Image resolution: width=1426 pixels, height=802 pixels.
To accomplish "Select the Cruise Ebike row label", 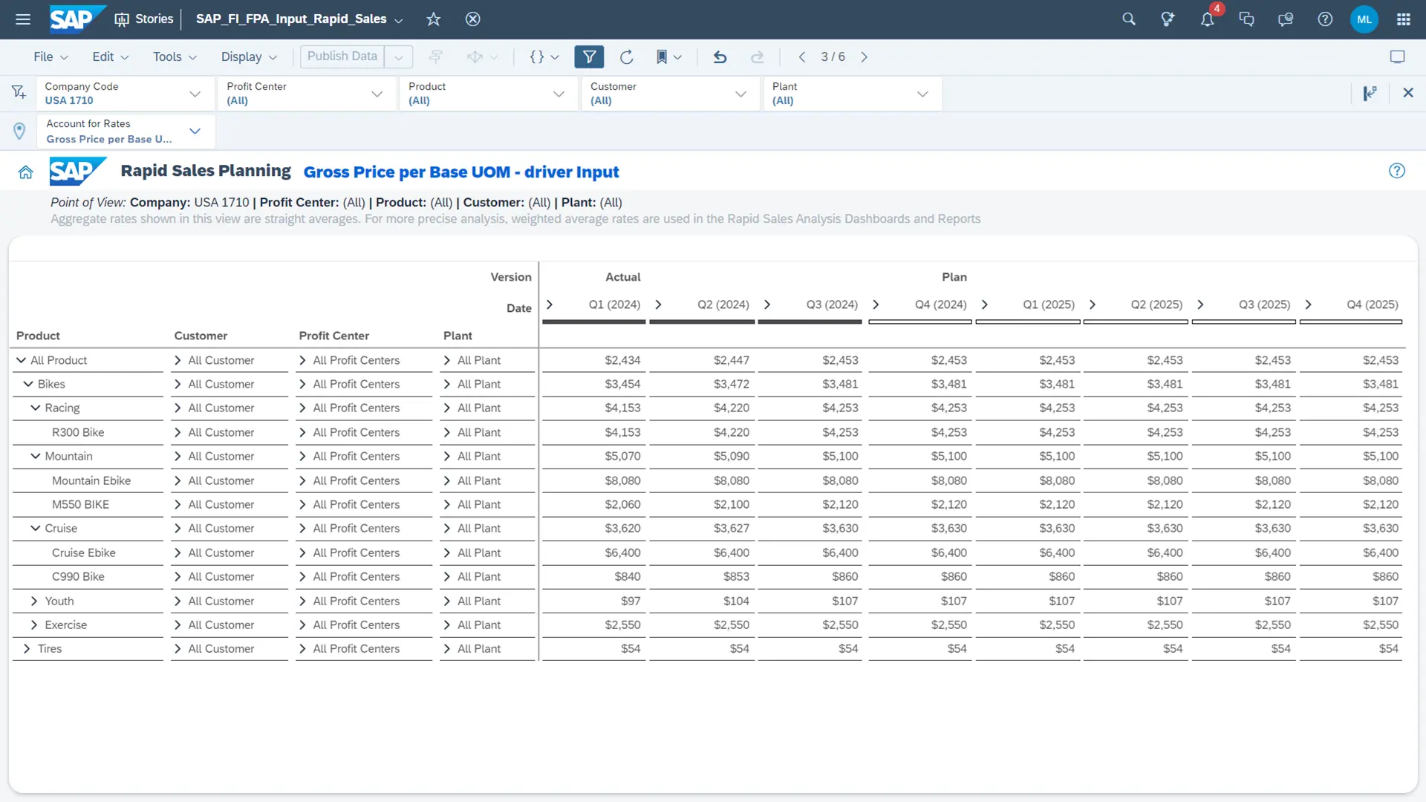I will point(84,552).
